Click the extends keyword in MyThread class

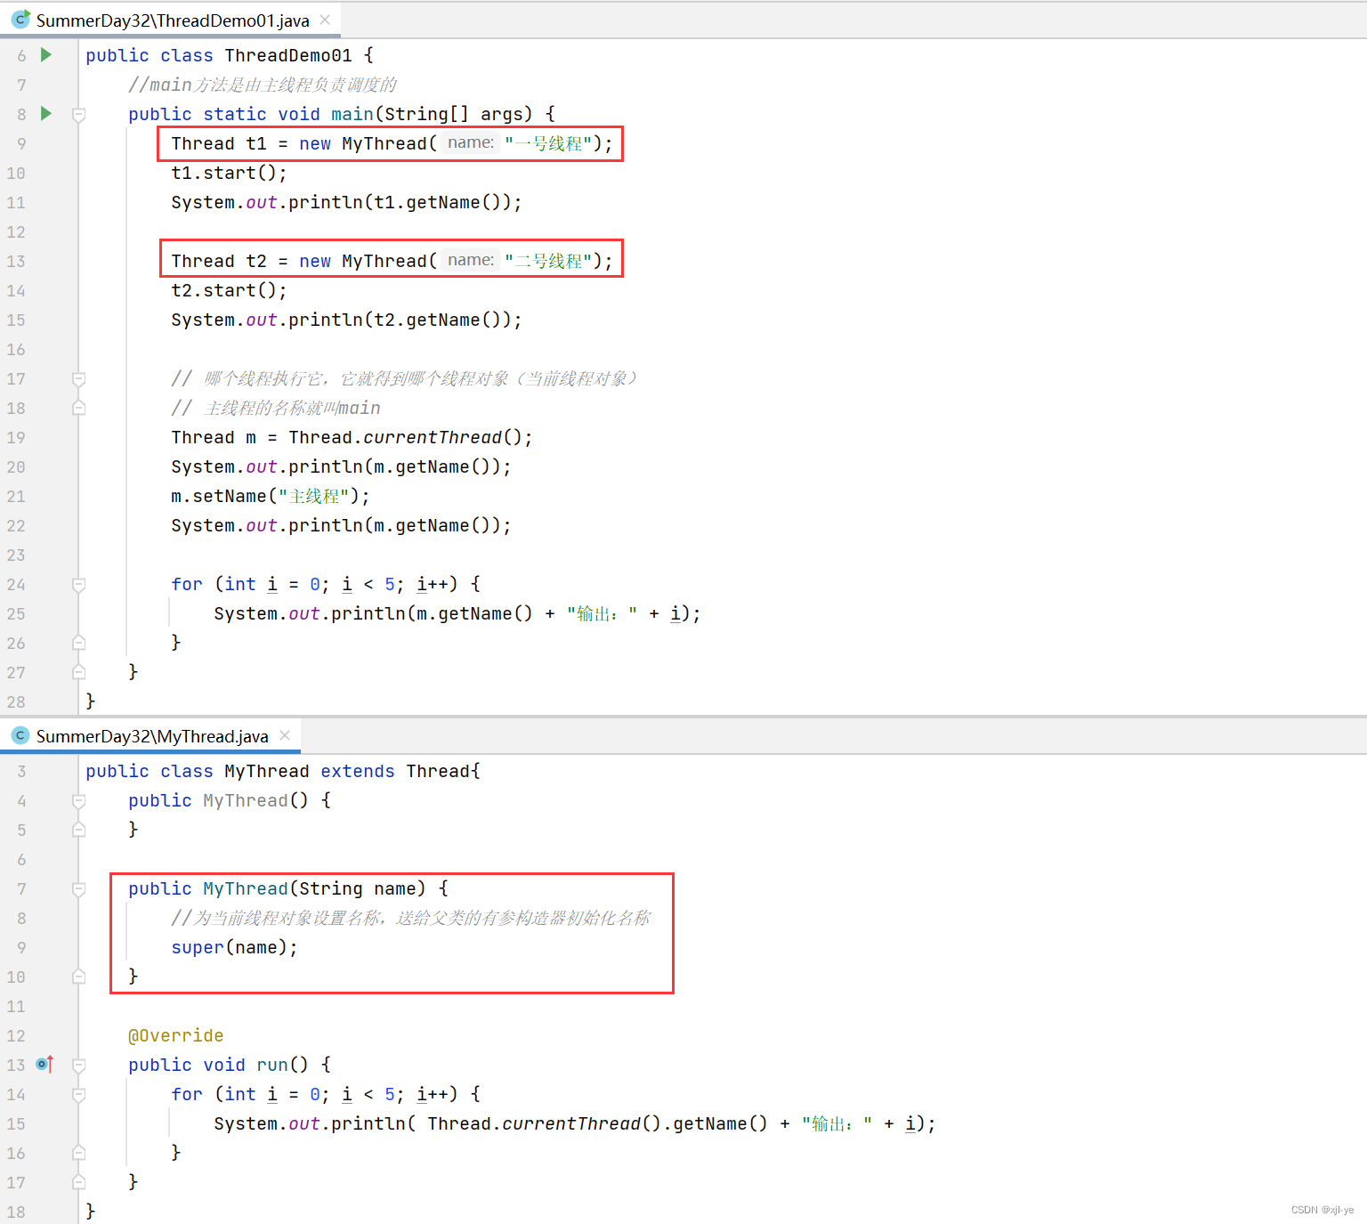point(357,771)
